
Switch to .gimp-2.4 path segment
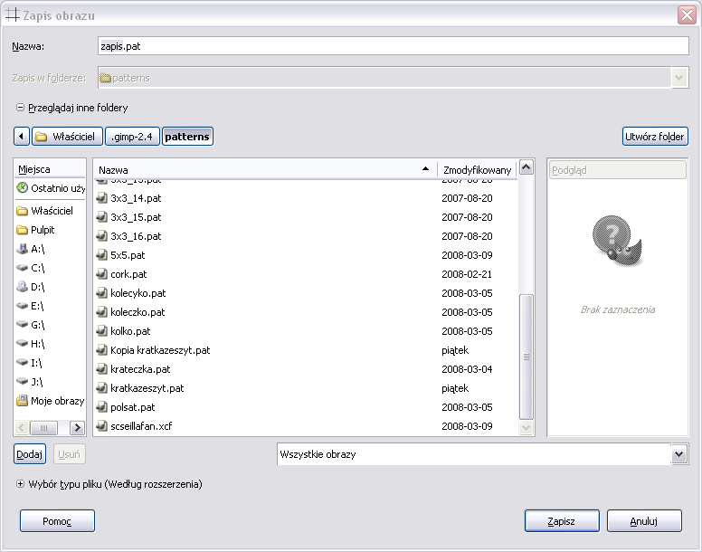tap(132, 137)
